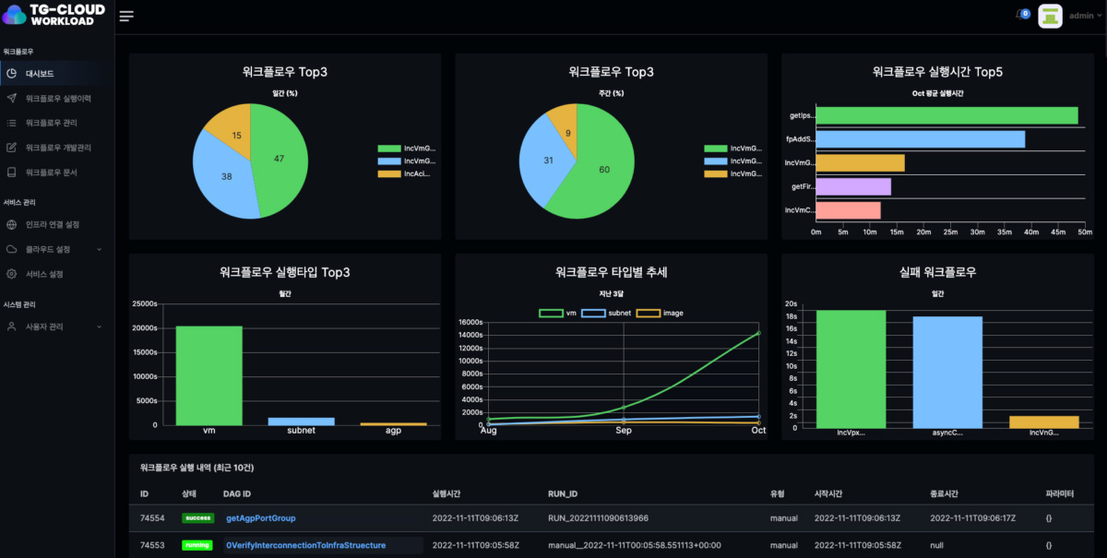Click the 대시보드 pie-chart icon in sidebar

pos(12,74)
